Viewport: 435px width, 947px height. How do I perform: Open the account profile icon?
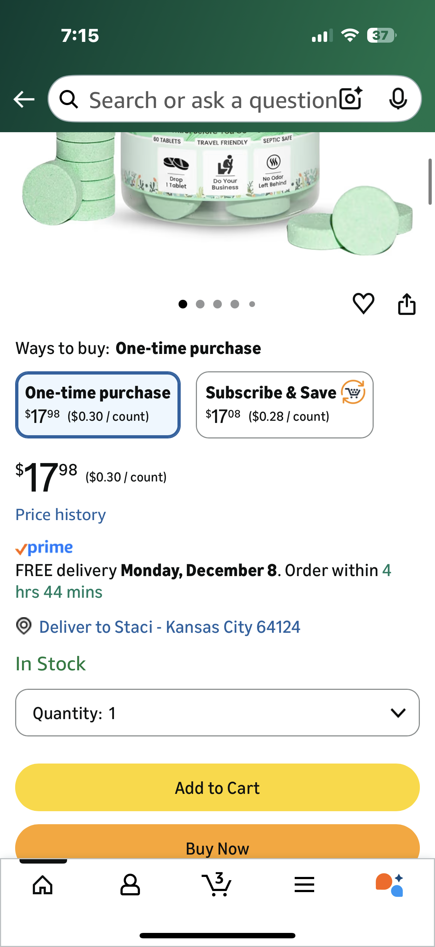point(130,884)
